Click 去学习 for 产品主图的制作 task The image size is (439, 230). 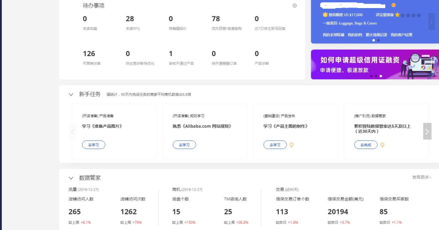click(275, 145)
